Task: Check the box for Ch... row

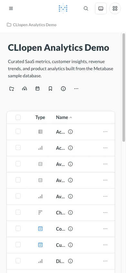Action: [x=18, y=212]
